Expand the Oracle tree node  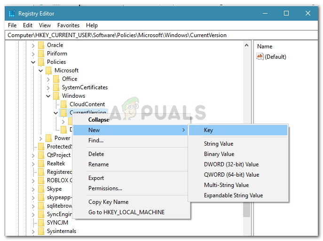click(x=33, y=45)
